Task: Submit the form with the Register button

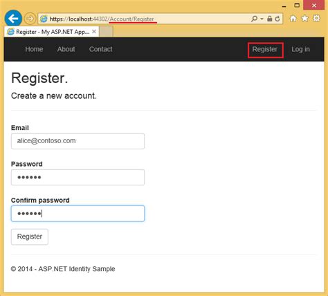Action: (x=30, y=237)
